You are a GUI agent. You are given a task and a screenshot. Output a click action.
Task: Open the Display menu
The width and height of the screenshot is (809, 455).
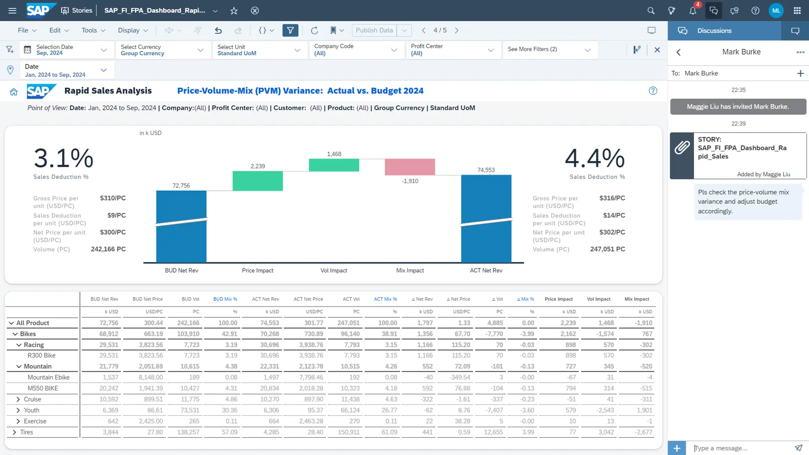(133, 30)
